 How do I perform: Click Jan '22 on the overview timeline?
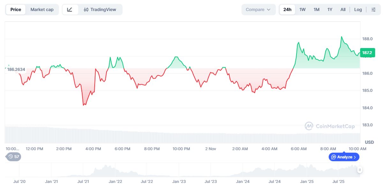click(x=115, y=182)
